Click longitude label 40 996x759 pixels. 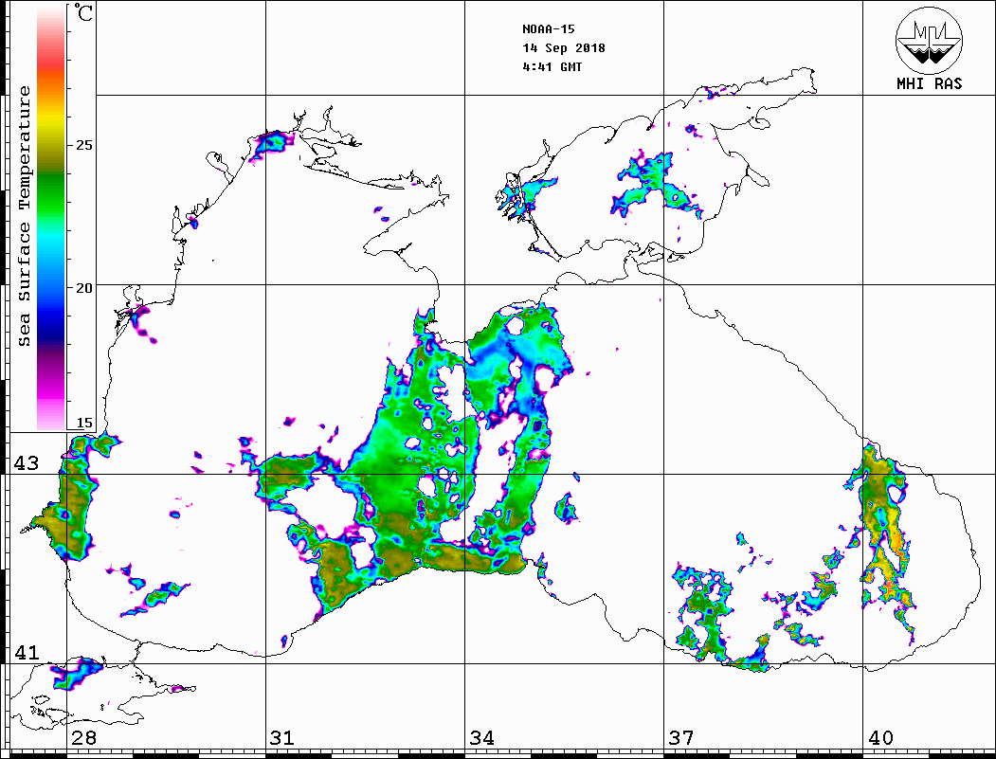[880, 738]
